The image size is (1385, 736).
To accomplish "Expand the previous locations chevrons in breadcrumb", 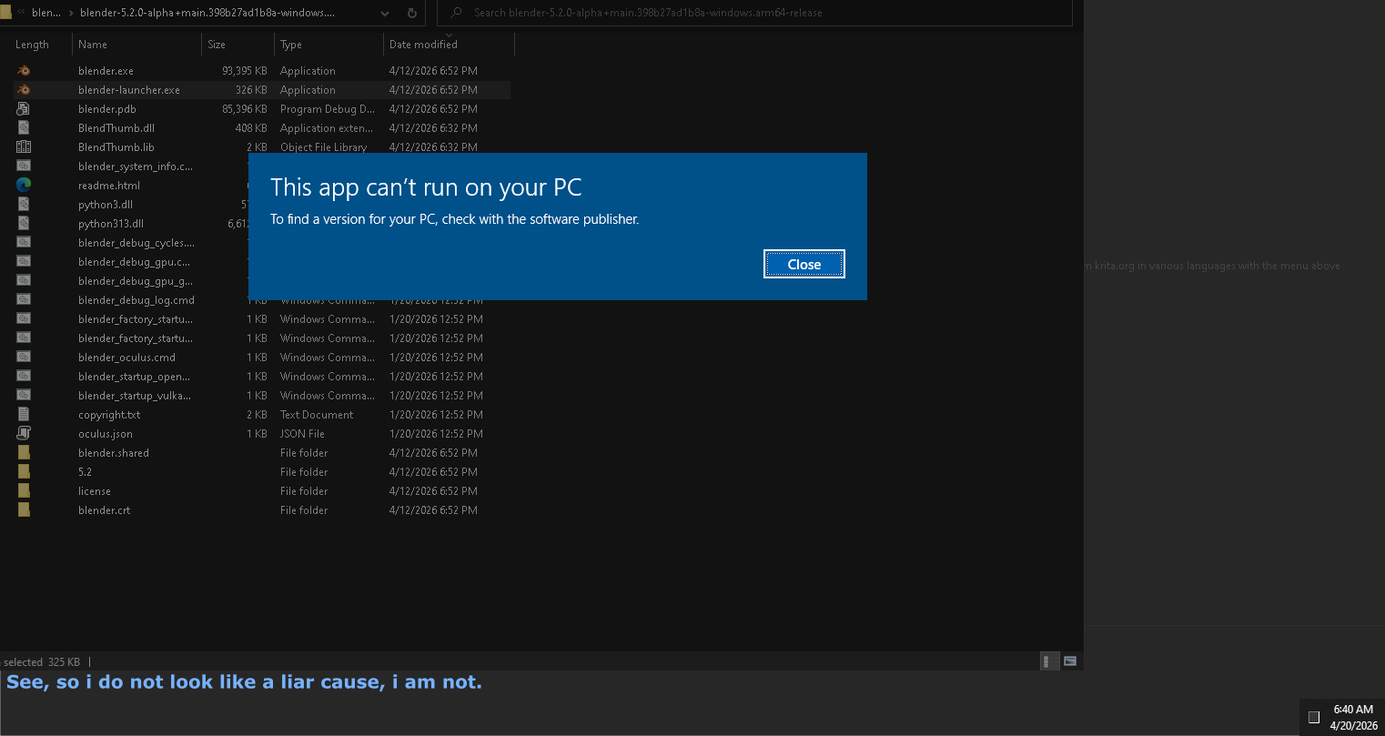I will [20, 13].
